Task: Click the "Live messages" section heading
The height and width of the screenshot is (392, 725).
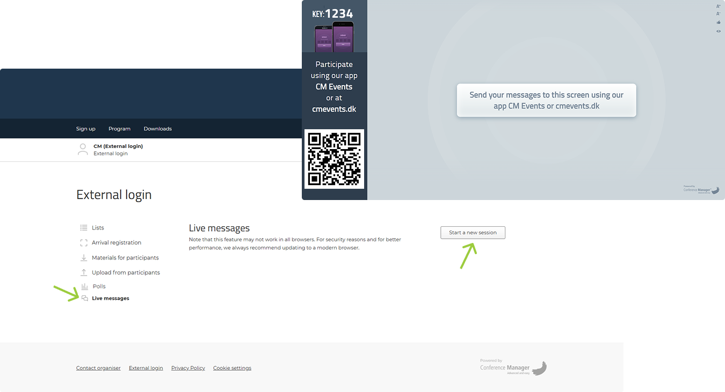Action: coord(219,228)
